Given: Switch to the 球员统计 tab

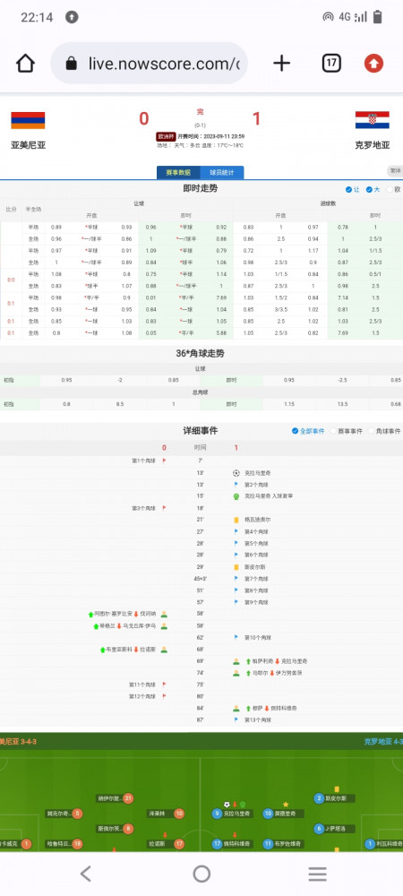Looking at the screenshot, I should [222, 173].
